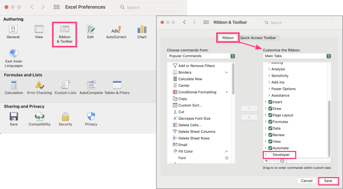Click search field in Ribbon & Toolbar
The width and height of the screenshot is (343, 189).
coord(298,22)
